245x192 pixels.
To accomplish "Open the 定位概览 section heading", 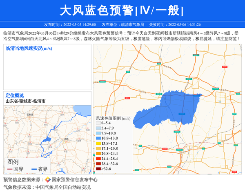I will 15,95.
